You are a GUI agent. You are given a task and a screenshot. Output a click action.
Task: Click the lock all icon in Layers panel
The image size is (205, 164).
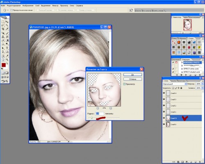[181, 88]
